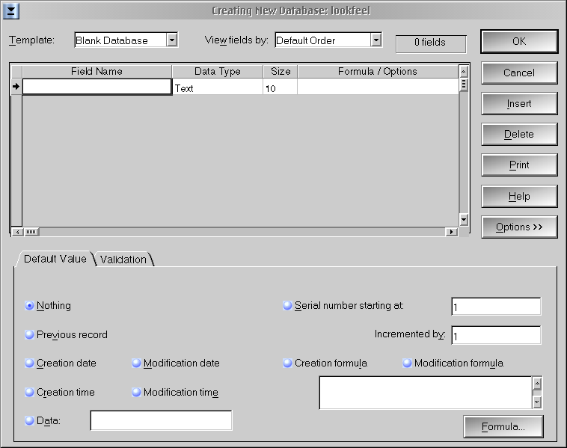Viewport: 567px width, 448px height.
Task: Click field list horizontal scrollbar thumb
Action: click(31, 232)
